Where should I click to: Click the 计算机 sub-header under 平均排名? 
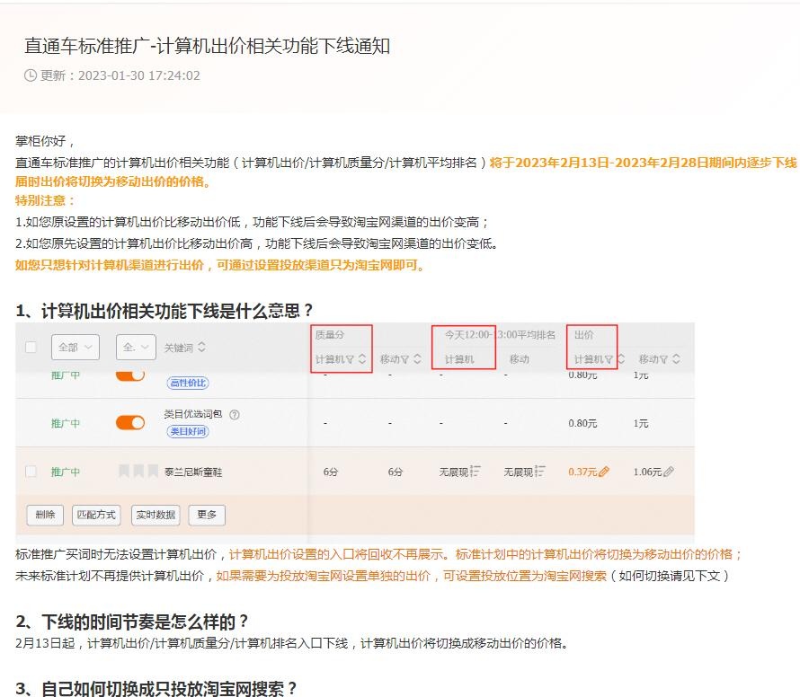459,359
